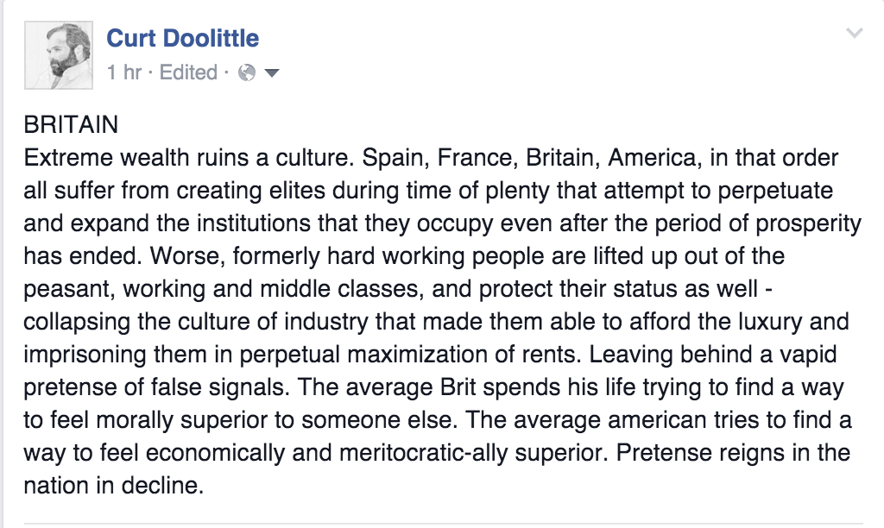Expand the privacy audience dropdown arrow
The height and width of the screenshot is (528, 884).
271,73
